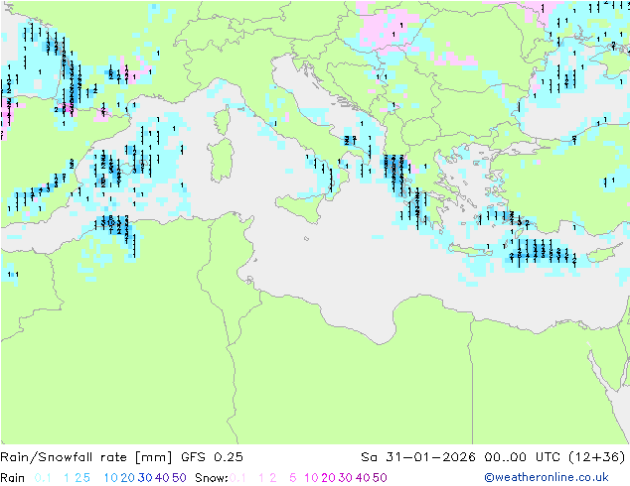Select the Rain 30 legend value
The image size is (630, 486).
point(145,478)
